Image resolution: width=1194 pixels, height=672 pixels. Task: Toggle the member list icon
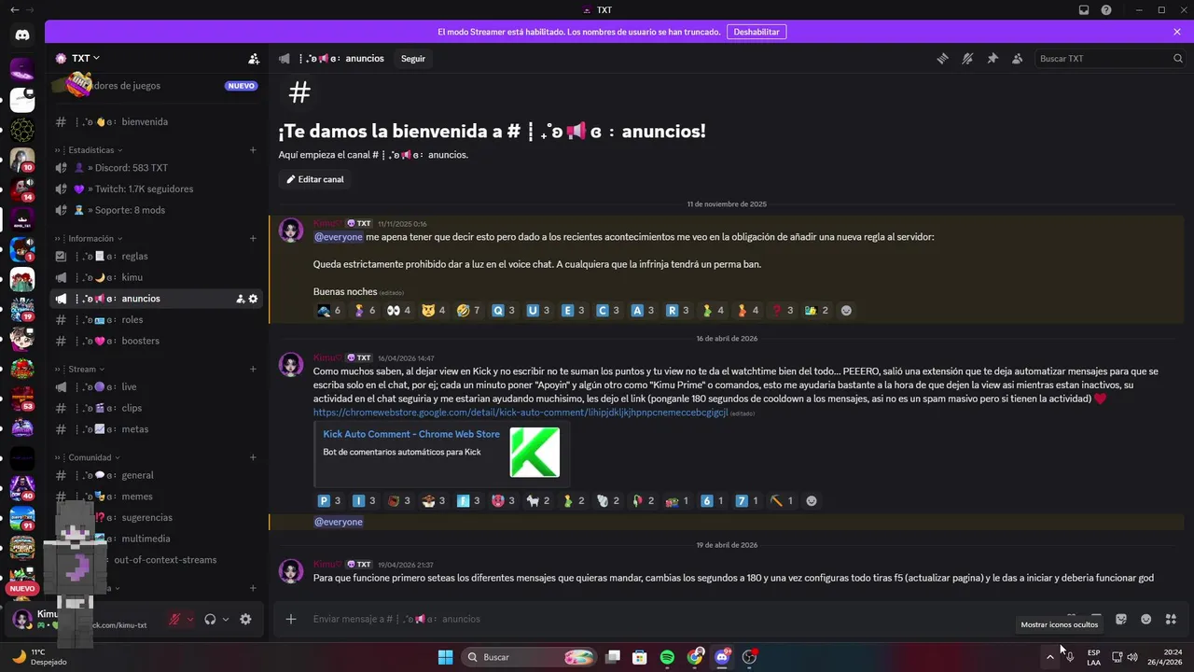[1017, 58]
